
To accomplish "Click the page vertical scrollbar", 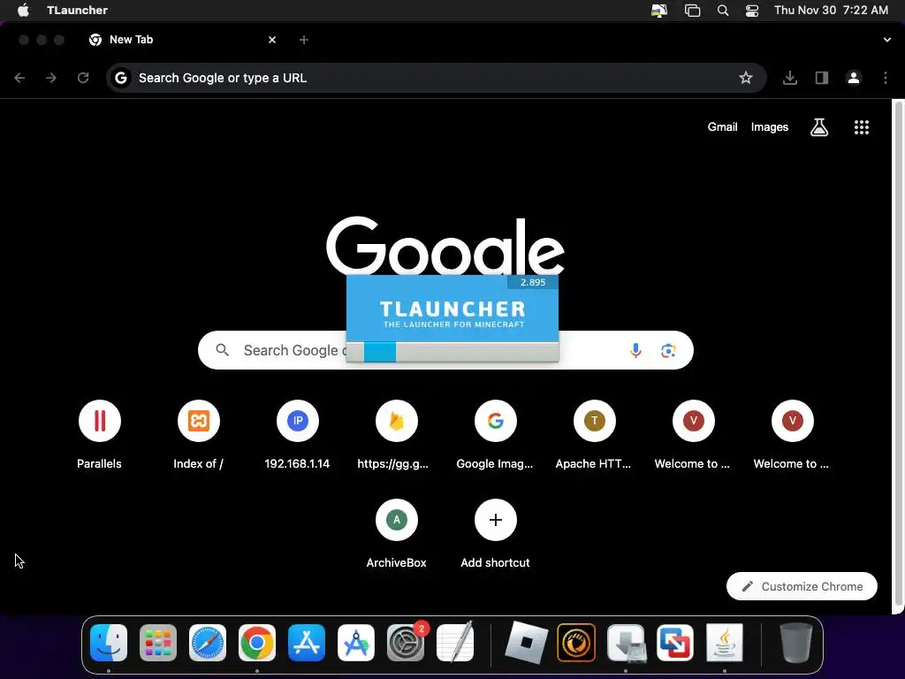I will [898, 354].
